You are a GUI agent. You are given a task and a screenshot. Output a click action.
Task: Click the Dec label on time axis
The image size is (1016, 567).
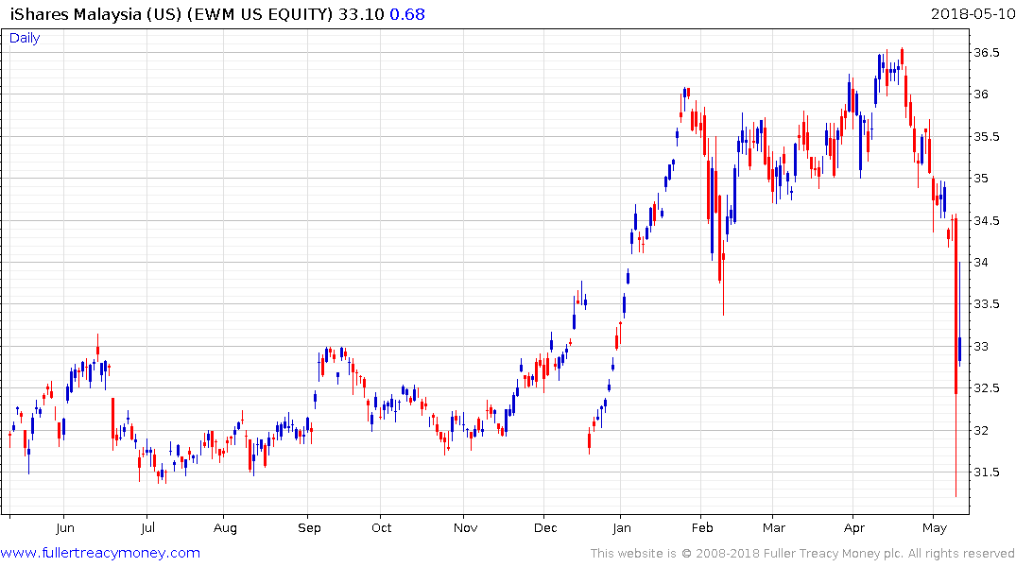click(545, 528)
